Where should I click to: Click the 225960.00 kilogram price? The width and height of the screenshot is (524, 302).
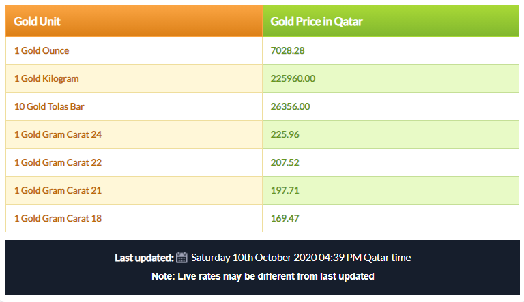[293, 78]
